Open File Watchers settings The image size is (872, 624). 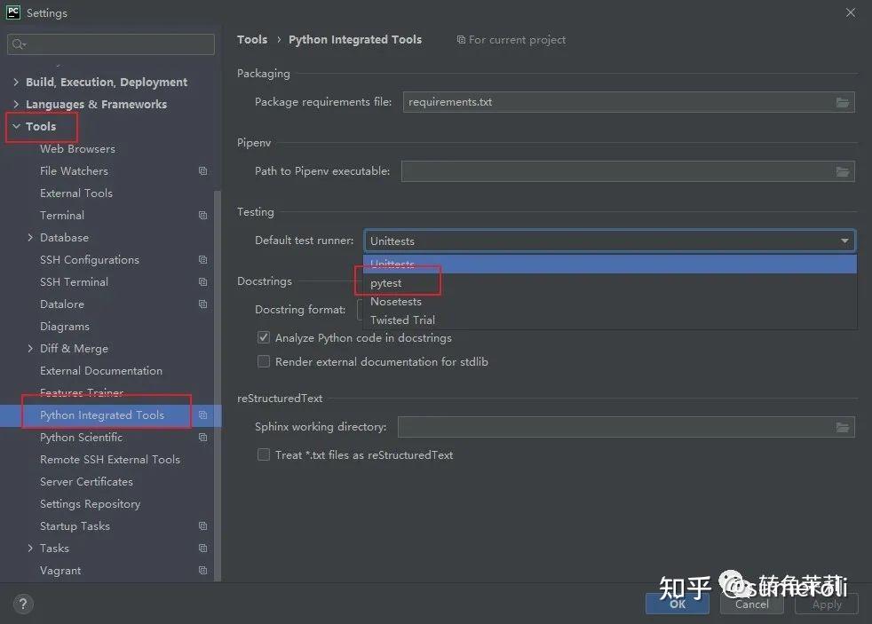coord(74,171)
